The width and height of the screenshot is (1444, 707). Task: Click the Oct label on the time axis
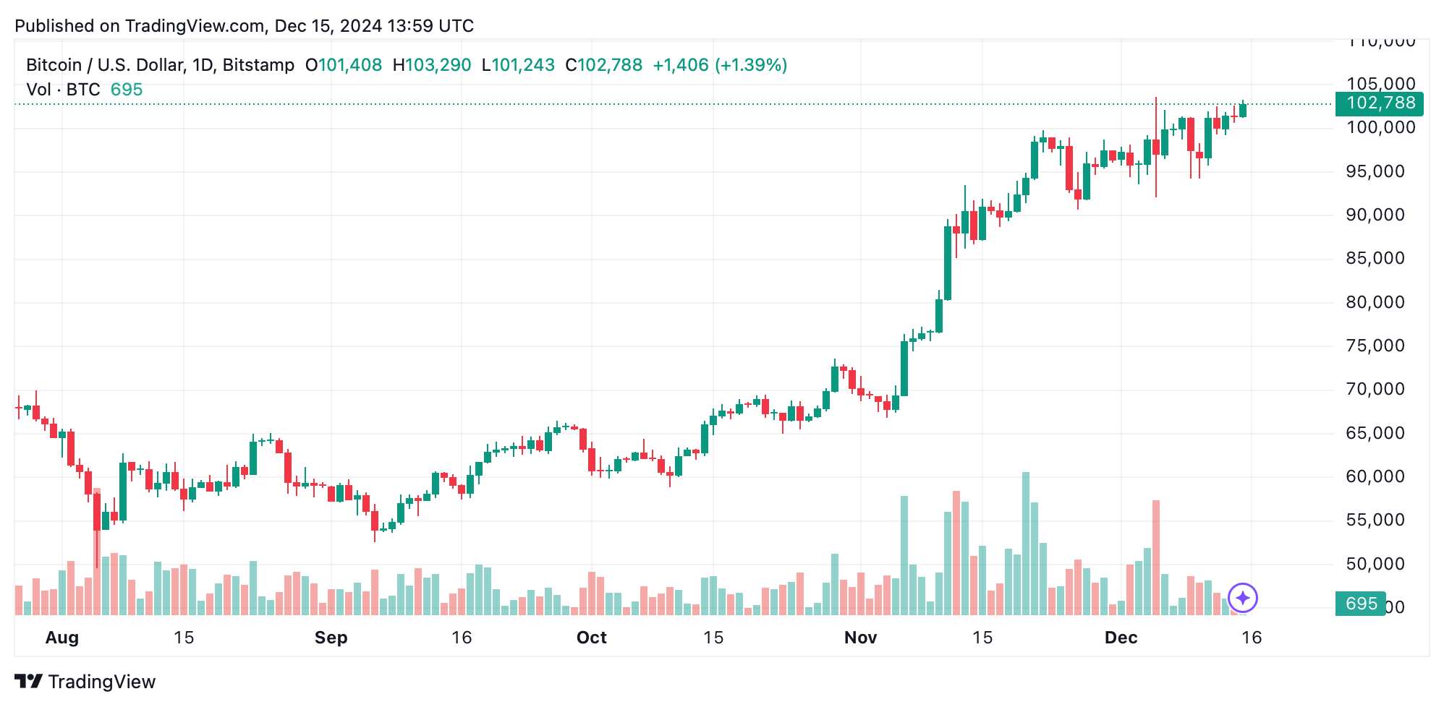[592, 638]
